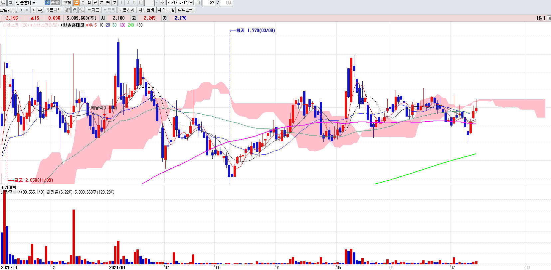Open the 수식관리 formula manager
This screenshot has height=270, width=551.
pos(185,10)
